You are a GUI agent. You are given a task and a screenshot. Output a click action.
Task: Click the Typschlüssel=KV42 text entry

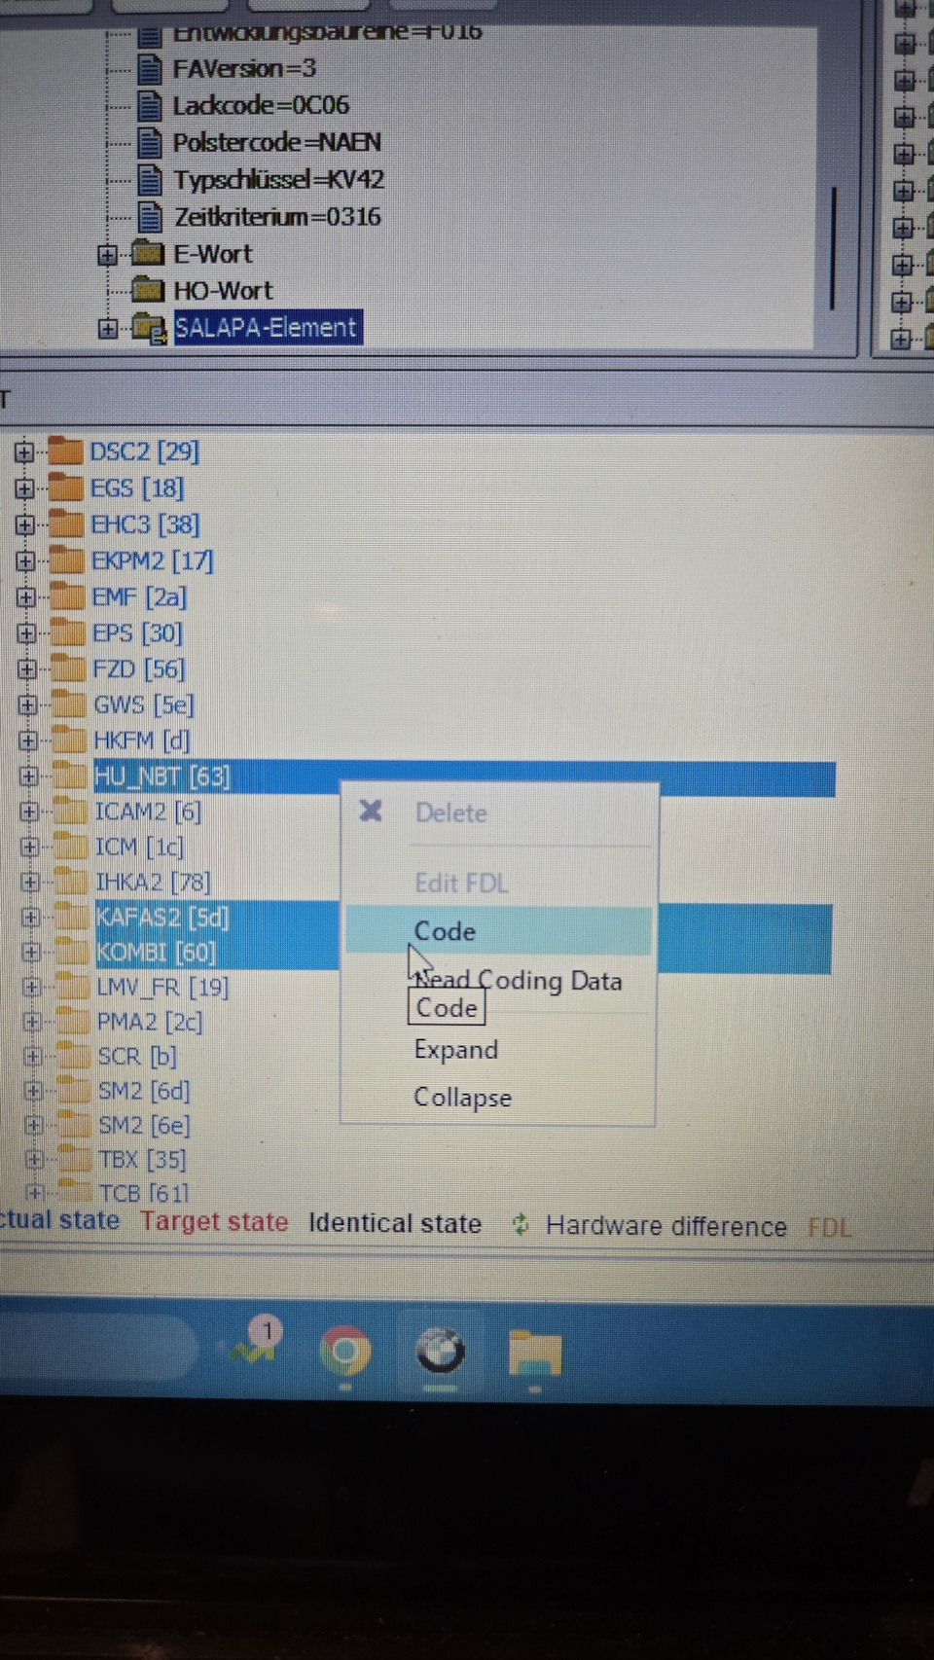[x=278, y=180]
